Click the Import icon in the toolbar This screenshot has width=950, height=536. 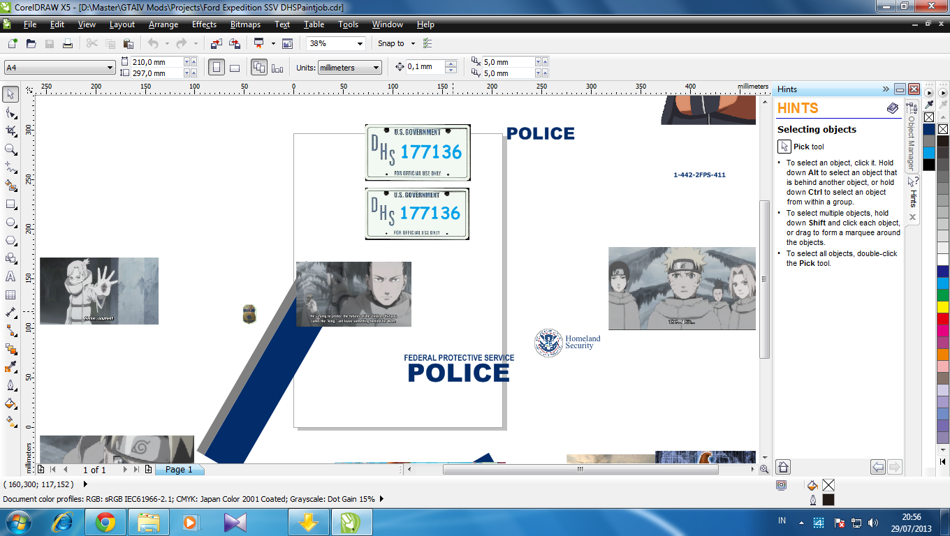coord(217,43)
